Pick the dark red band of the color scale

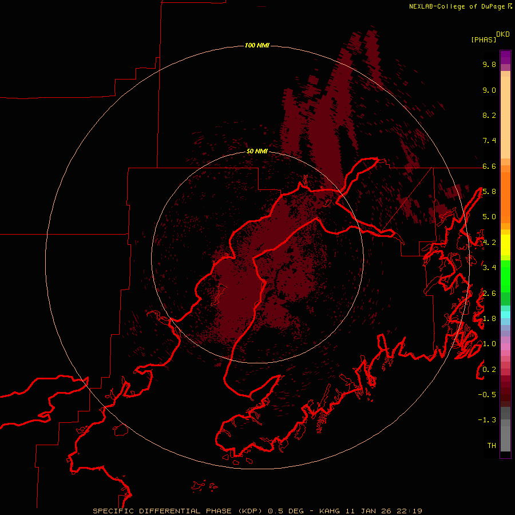505,391
